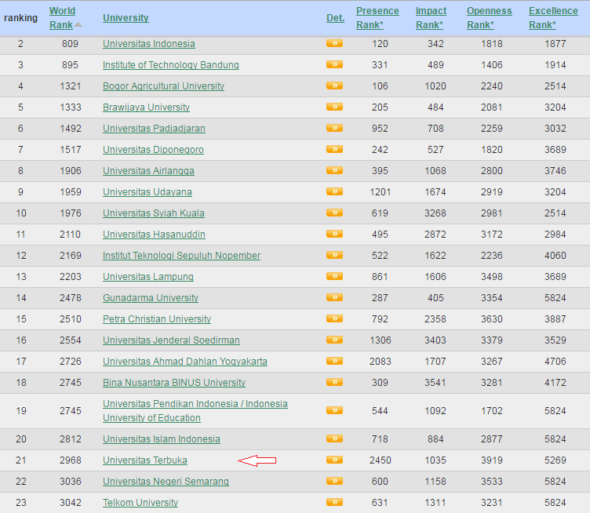Open details icon for Brawijaya University
The width and height of the screenshot is (590, 513).
pos(334,107)
